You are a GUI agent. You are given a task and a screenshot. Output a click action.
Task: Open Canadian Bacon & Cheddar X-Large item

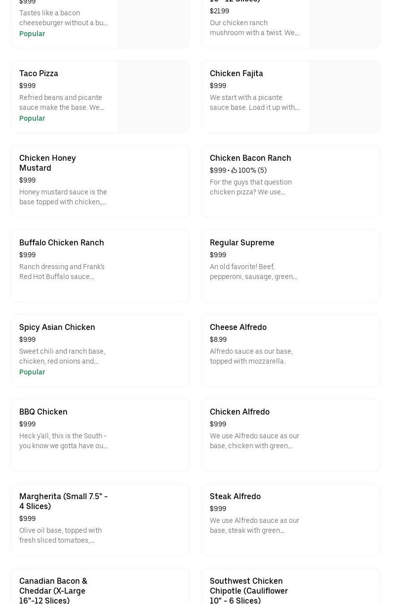click(x=100, y=586)
